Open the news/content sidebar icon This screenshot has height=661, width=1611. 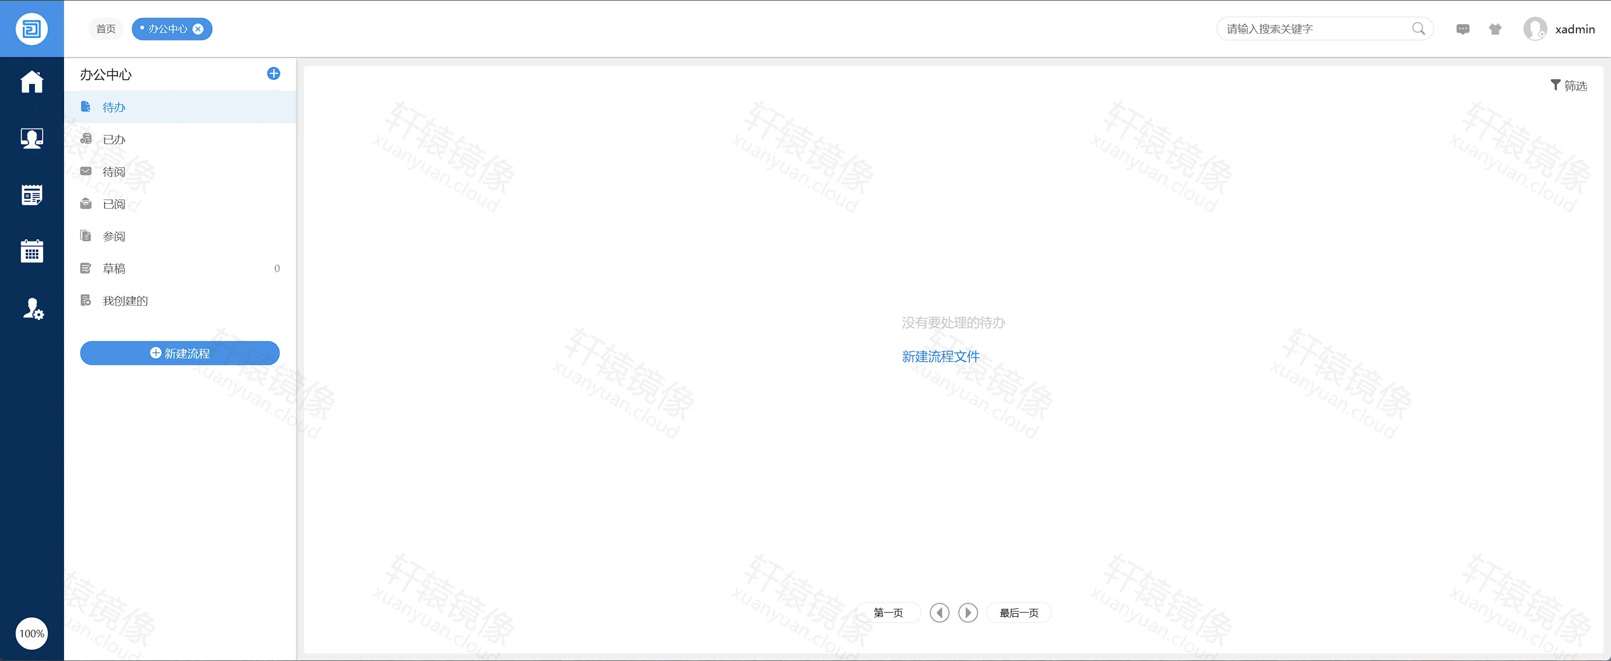32,195
